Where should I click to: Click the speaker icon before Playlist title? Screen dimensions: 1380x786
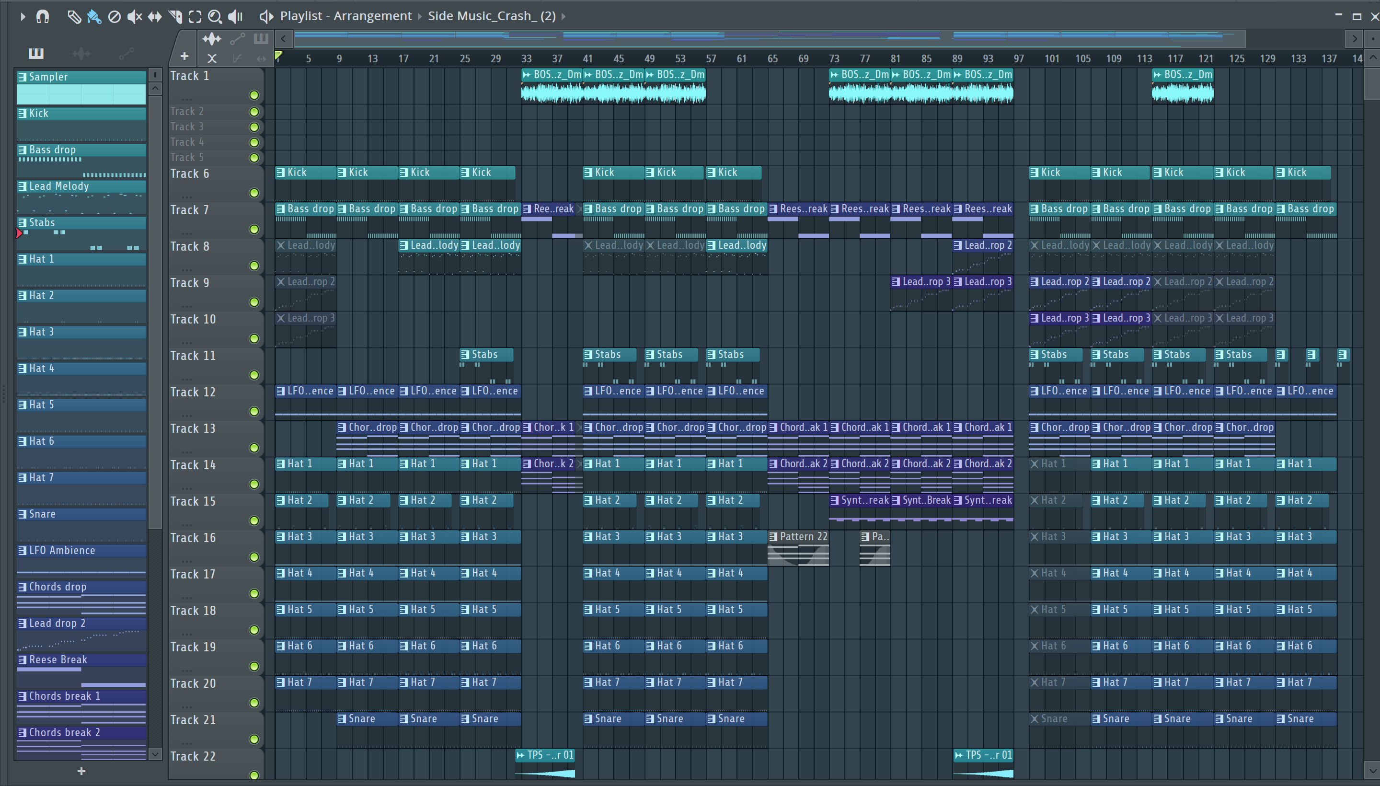266,17
